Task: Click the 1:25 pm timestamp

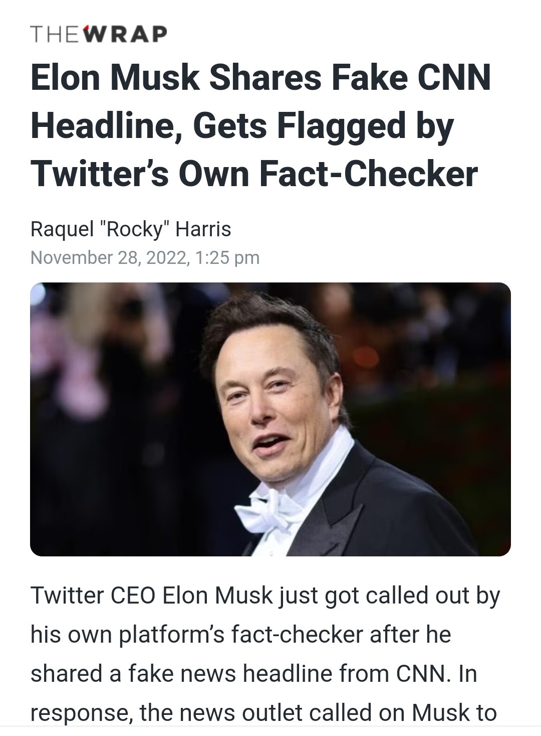Action: (227, 258)
